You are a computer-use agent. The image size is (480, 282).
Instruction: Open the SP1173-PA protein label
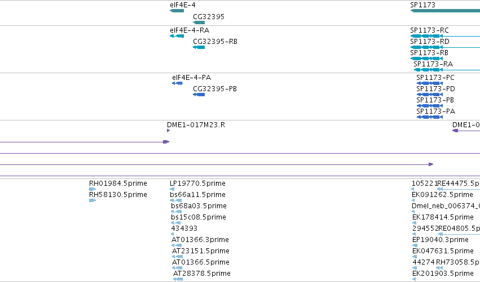(x=435, y=111)
